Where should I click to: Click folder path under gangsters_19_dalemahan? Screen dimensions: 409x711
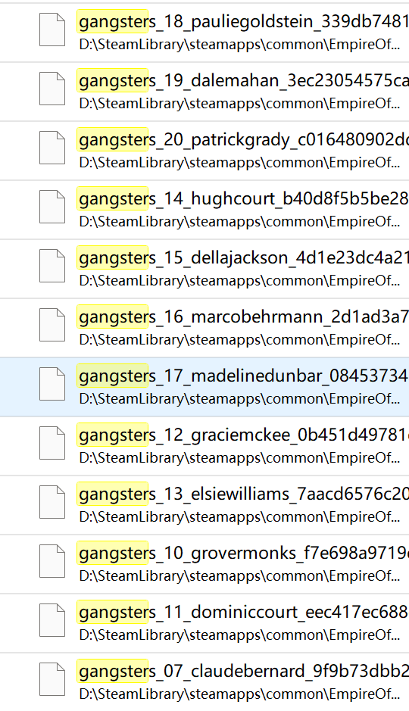[239, 104]
